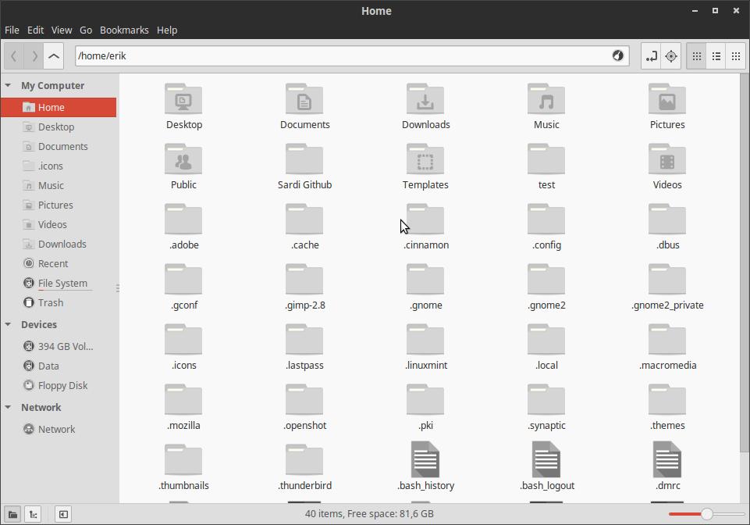Collapse the My Computer section
Image resolution: width=750 pixels, height=525 pixels.
pos(8,85)
